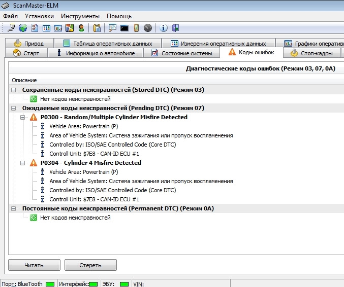Select 'Area of Vehicle System' row under P0300
The height and width of the screenshot is (287, 344).
pyautogui.click(x=141, y=135)
